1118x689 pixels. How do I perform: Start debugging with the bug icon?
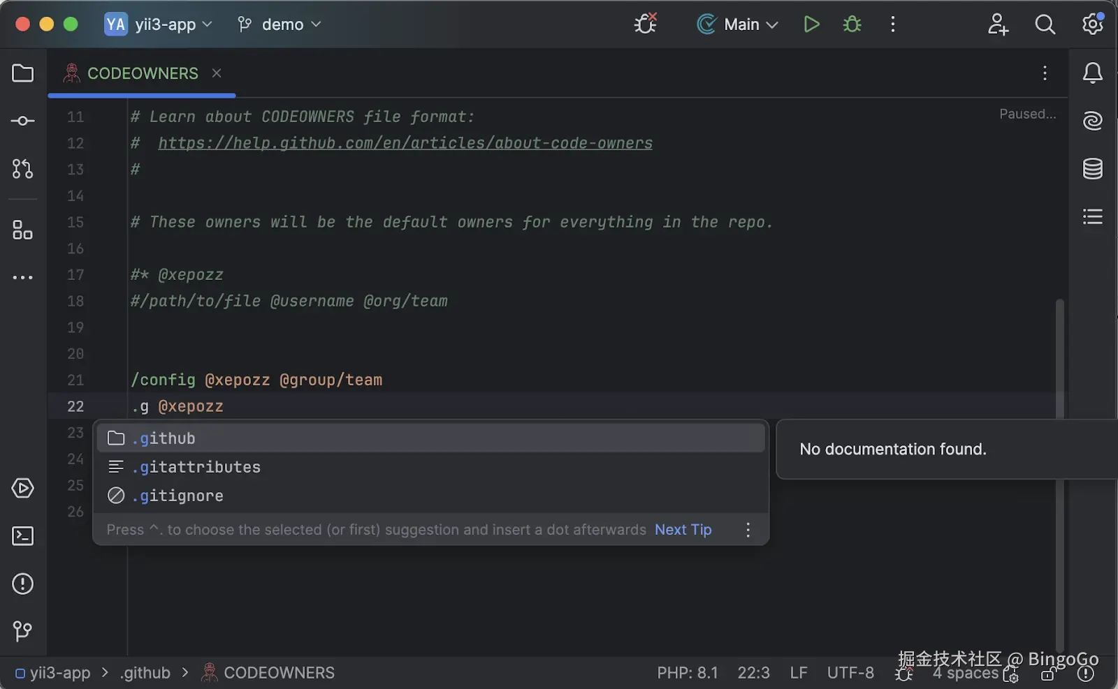click(x=852, y=24)
